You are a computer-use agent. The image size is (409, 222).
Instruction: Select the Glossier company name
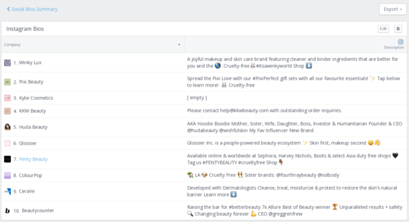(27, 143)
